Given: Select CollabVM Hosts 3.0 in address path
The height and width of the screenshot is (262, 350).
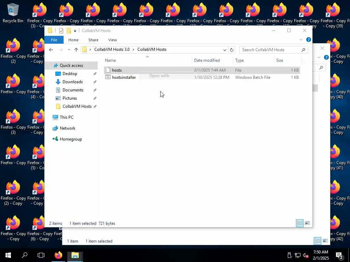Looking at the screenshot, I should pyautogui.click(x=112, y=49).
